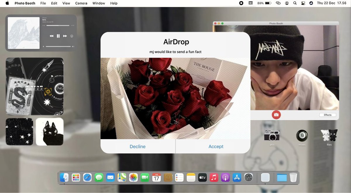
Task: Open AirPlay output in music widget
Action: (72, 36)
